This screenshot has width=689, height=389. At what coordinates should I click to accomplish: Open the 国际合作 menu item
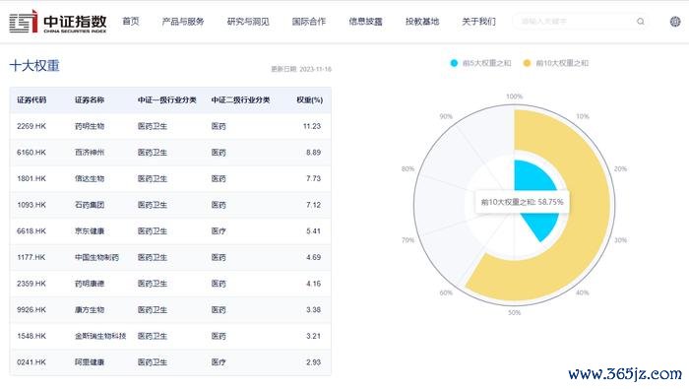309,21
